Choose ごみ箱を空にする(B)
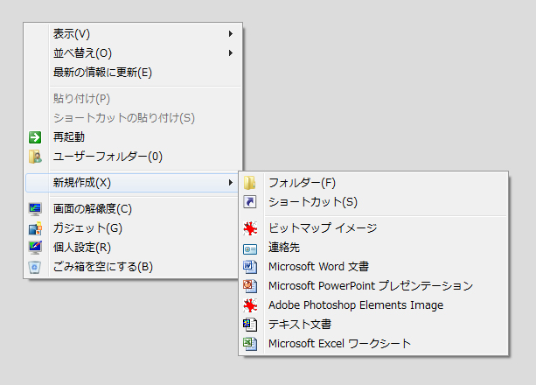Image resolution: width=536 pixels, height=385 pixels. click(x=132, y=267)
